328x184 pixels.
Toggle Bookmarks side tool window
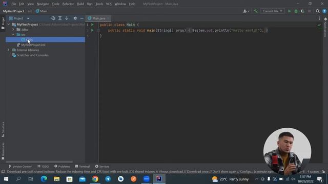click(3, 151)
